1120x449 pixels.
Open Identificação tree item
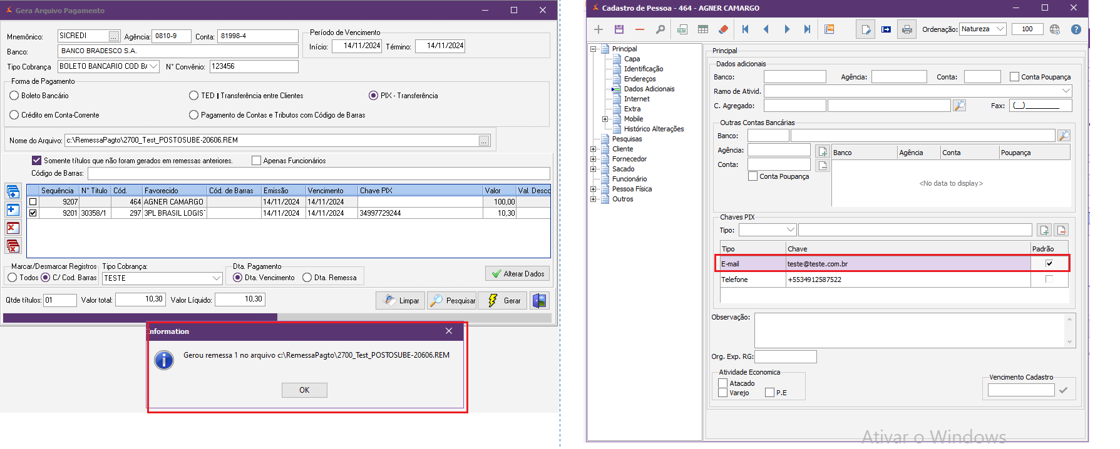pyautogui.click(x=644, y=69)
